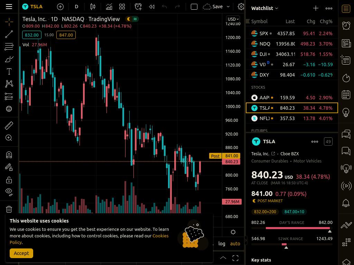Accept the cookies notice
This screenshot has height=265, width=354.
(21, 253)
